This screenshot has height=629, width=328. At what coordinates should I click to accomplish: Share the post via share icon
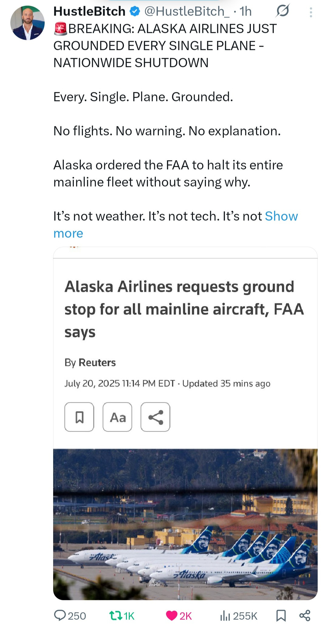305,616
